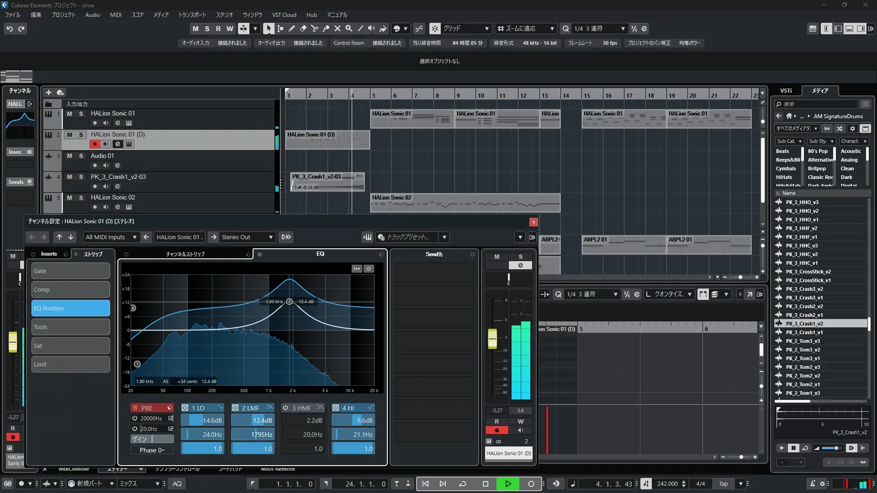Image resolution: width=877 pixels, height=493 pixels.
Task: Activate the Cycle loop button in transport
Action: pyautogui.click(x=462, y=484)
